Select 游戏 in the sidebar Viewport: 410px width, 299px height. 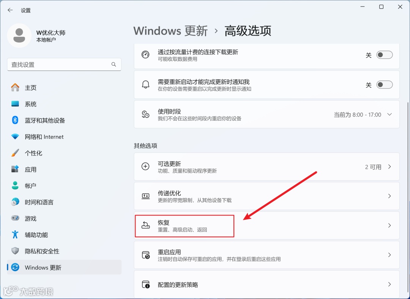coord(64,218)
